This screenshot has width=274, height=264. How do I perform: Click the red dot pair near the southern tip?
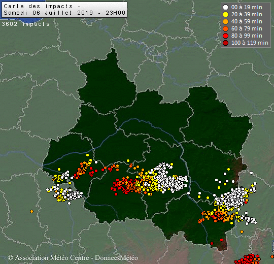coord(217,242)
